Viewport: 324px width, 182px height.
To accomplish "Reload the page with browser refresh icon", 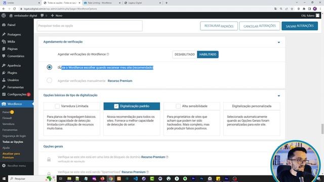I will (14, 9).
